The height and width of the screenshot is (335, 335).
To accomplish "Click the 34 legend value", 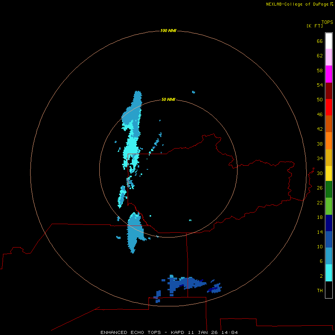I will pos(320,158).
